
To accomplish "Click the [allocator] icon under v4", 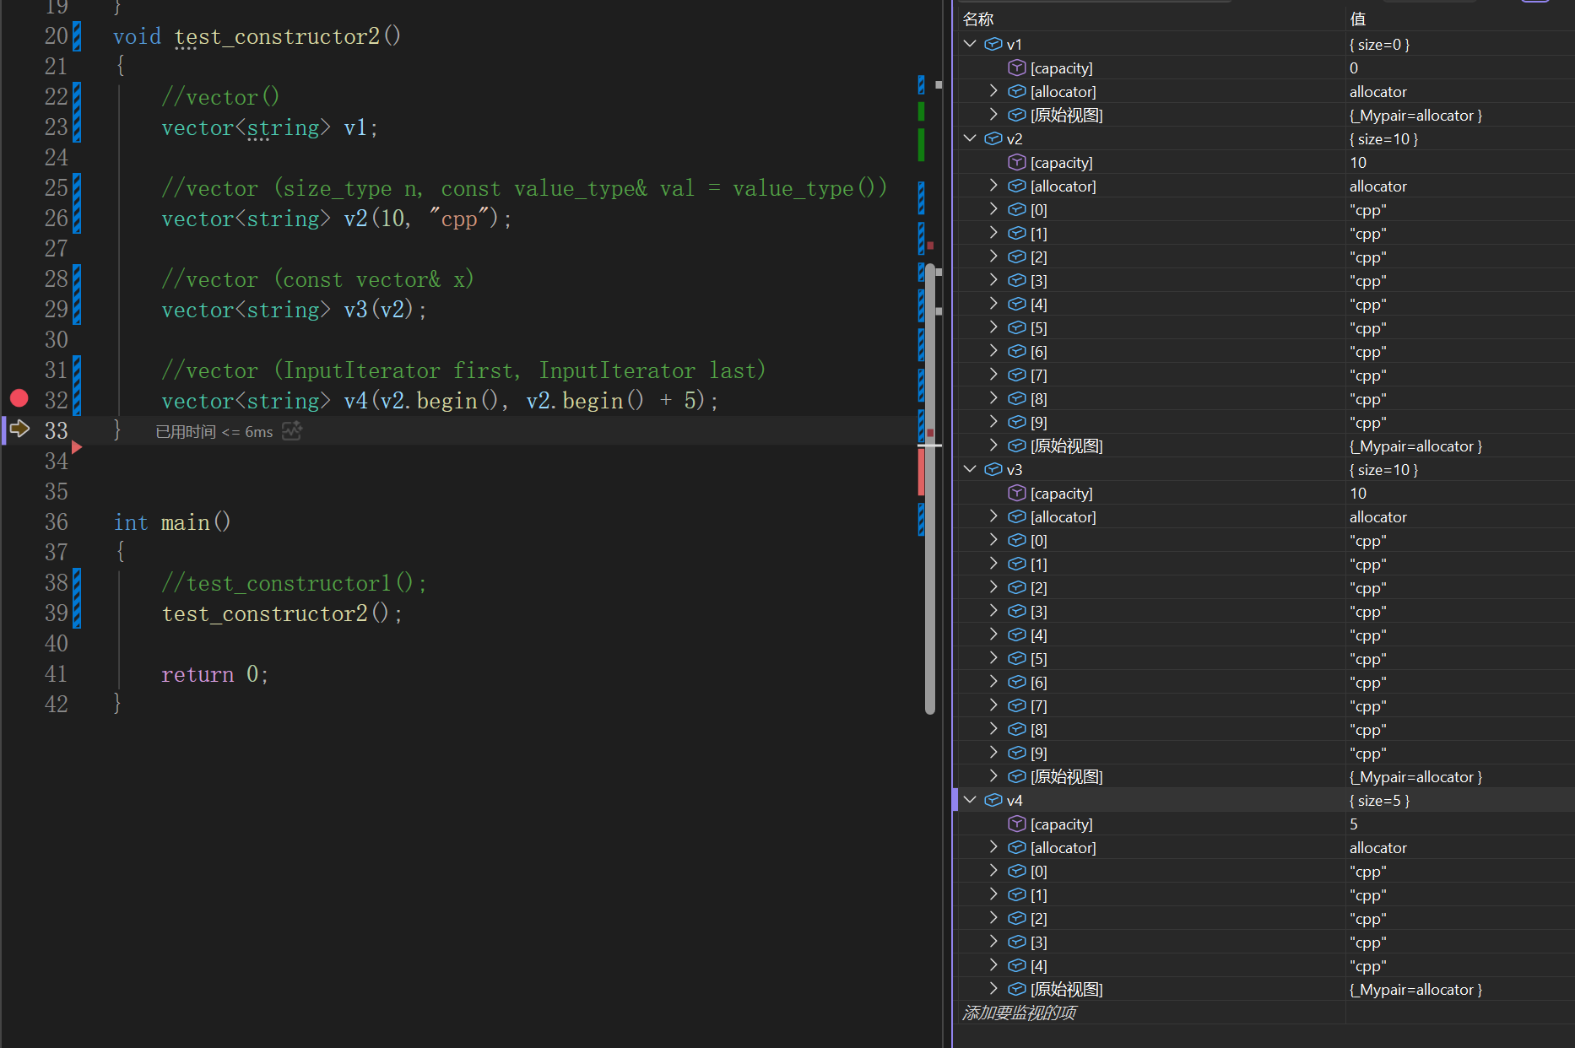I will click(1017, 847).
